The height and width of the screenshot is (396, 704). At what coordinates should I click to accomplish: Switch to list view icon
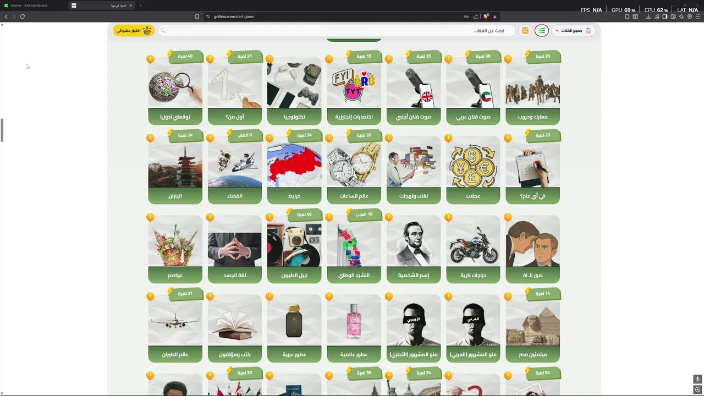click(542, 31)
